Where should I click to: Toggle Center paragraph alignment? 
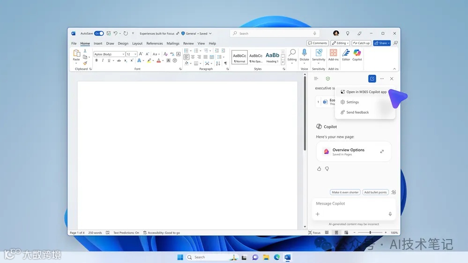tap(193, 57)
